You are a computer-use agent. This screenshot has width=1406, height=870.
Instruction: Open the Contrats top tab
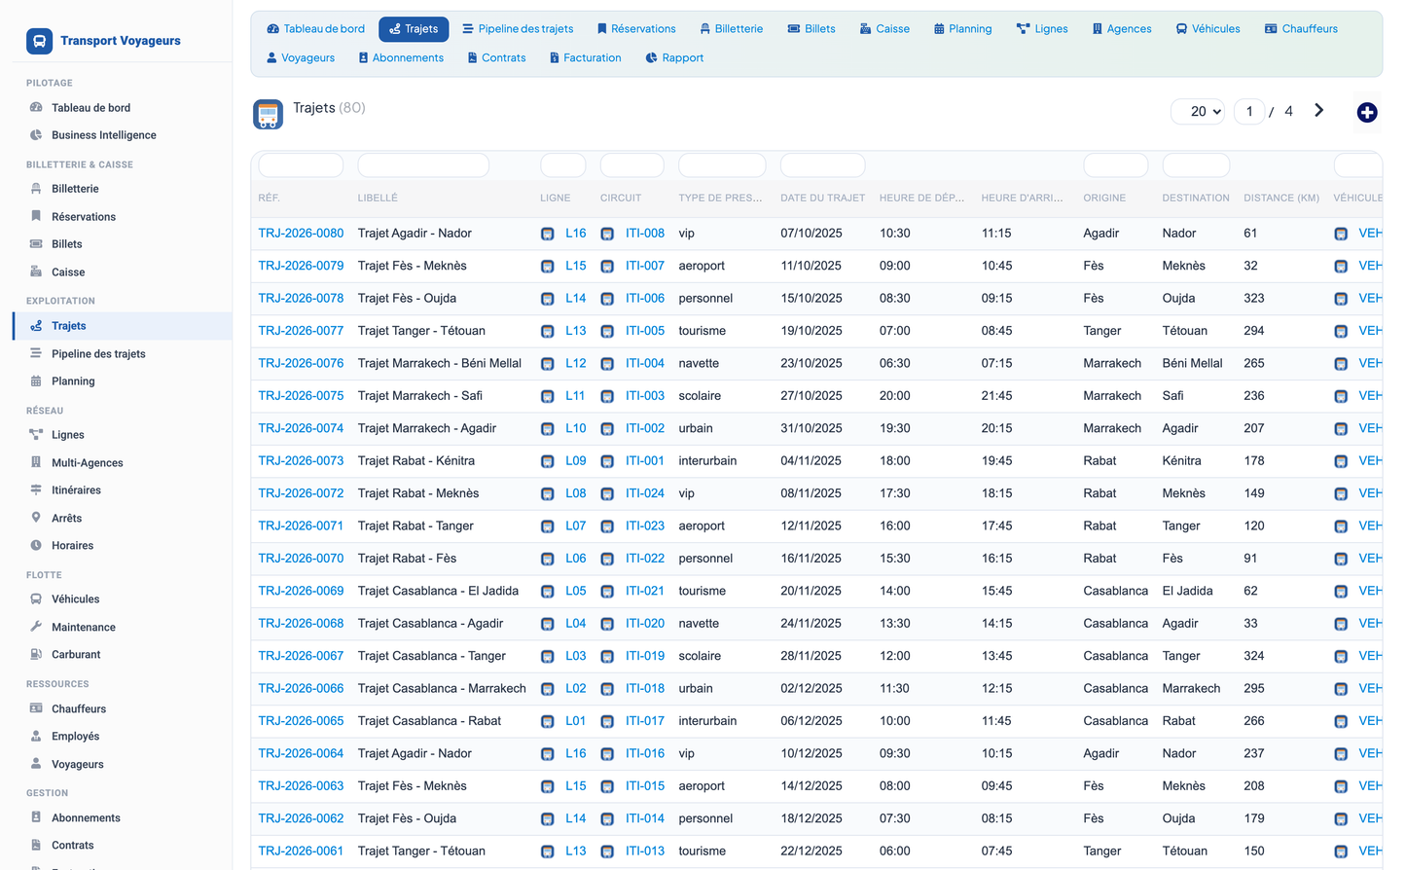(496, 58)
